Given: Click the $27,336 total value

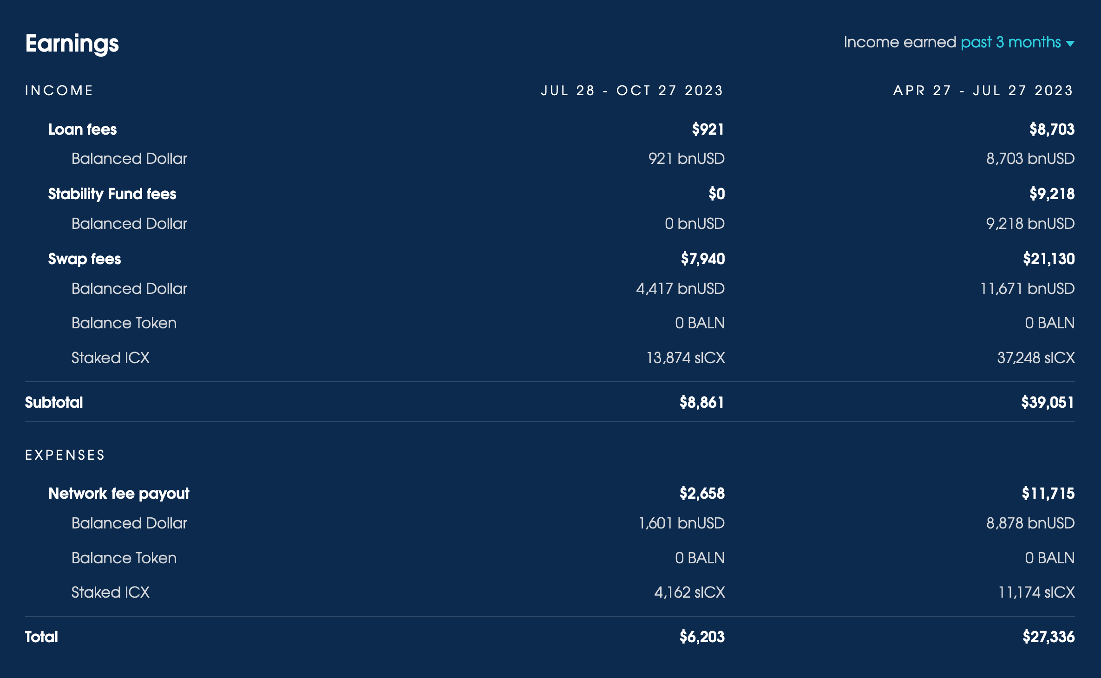Looking at the screenshot, I should pyautogui.click(x=1049, y=637).
